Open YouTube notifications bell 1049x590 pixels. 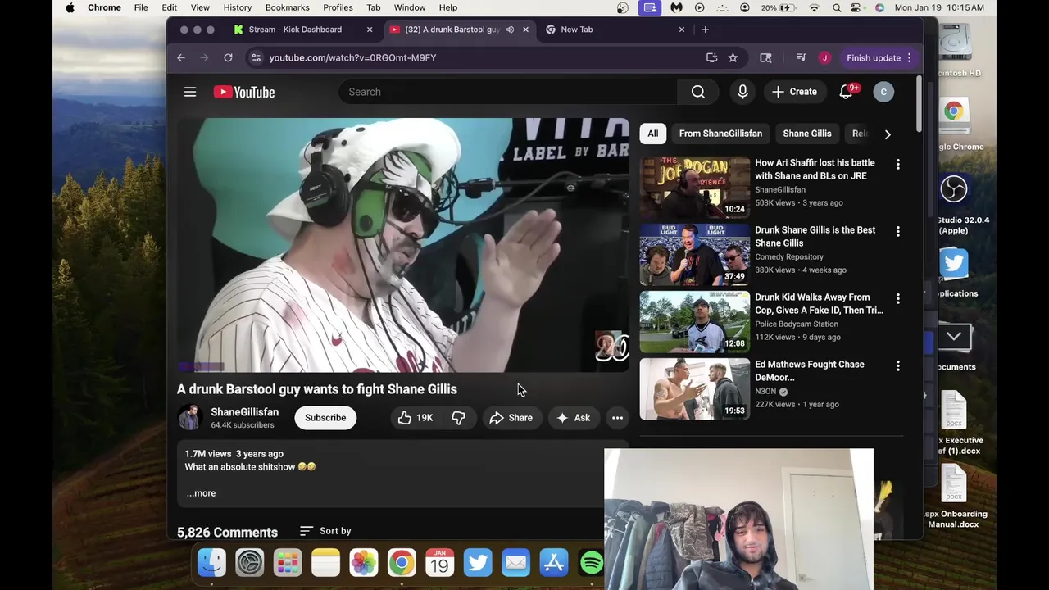847,92
